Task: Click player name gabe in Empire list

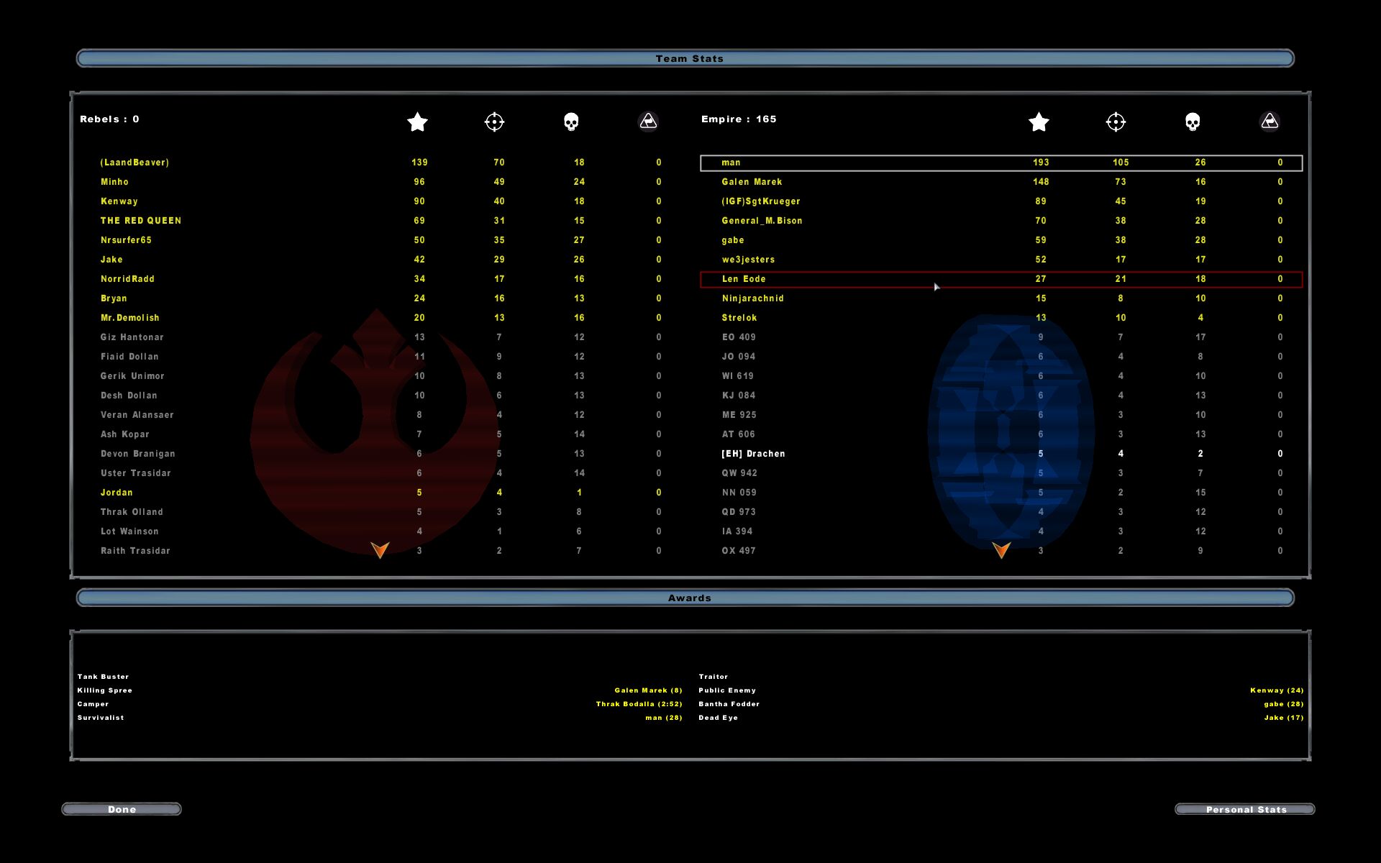Action: coord(733,240)
